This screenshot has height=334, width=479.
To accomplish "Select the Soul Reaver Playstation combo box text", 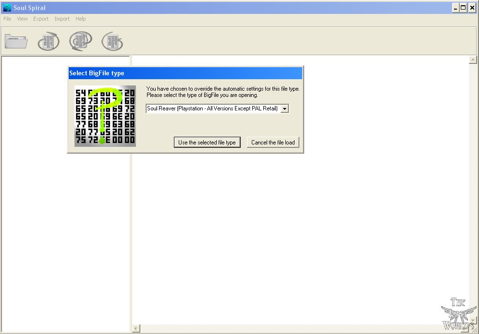I will pos(213,108).
